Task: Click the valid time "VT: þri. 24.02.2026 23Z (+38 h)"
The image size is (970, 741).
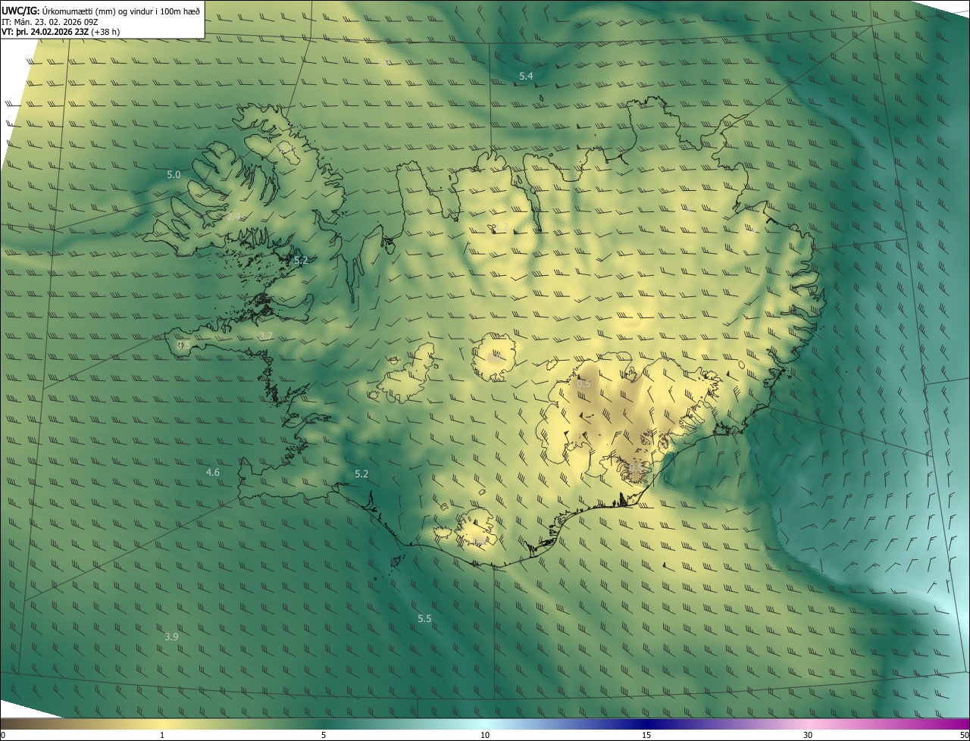Action: click(x=61, y=32)
